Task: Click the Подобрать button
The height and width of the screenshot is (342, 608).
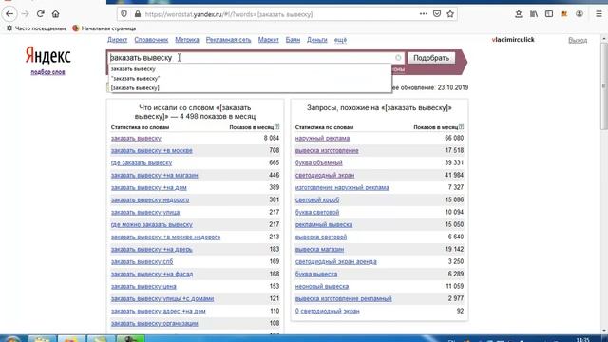Action: tap(431, 58)
